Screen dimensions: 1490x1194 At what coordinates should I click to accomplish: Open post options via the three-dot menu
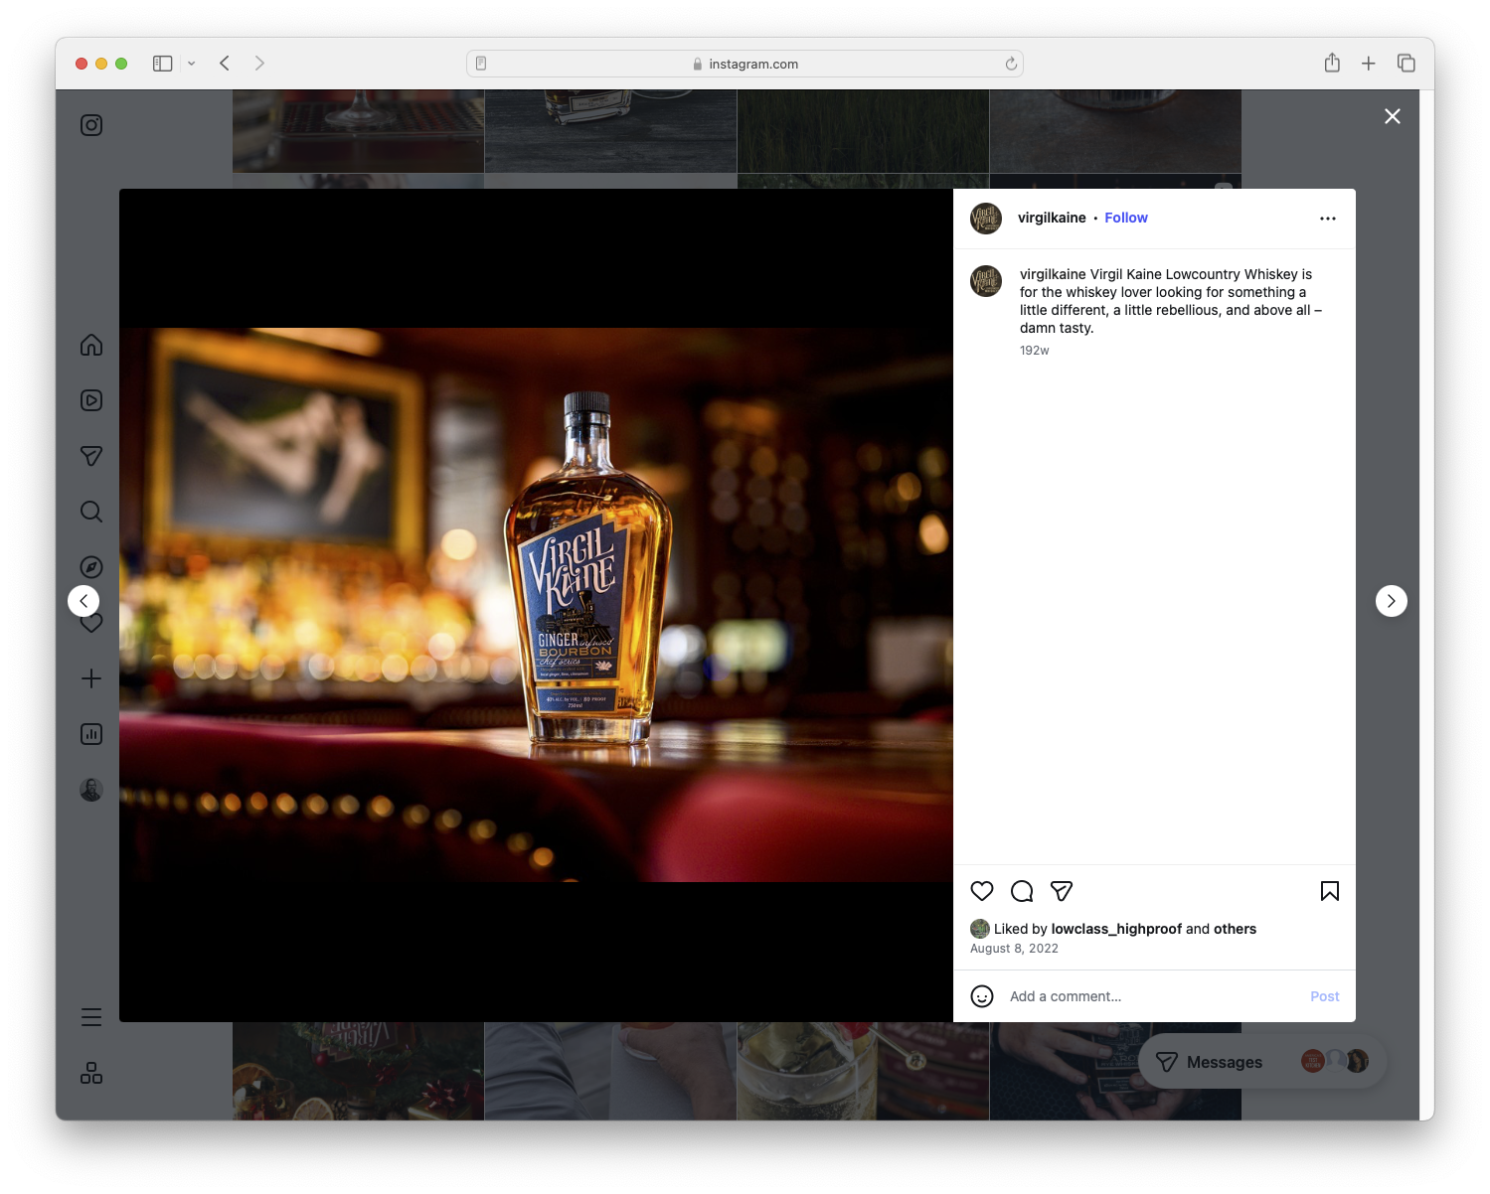(x=1328, y=218)
